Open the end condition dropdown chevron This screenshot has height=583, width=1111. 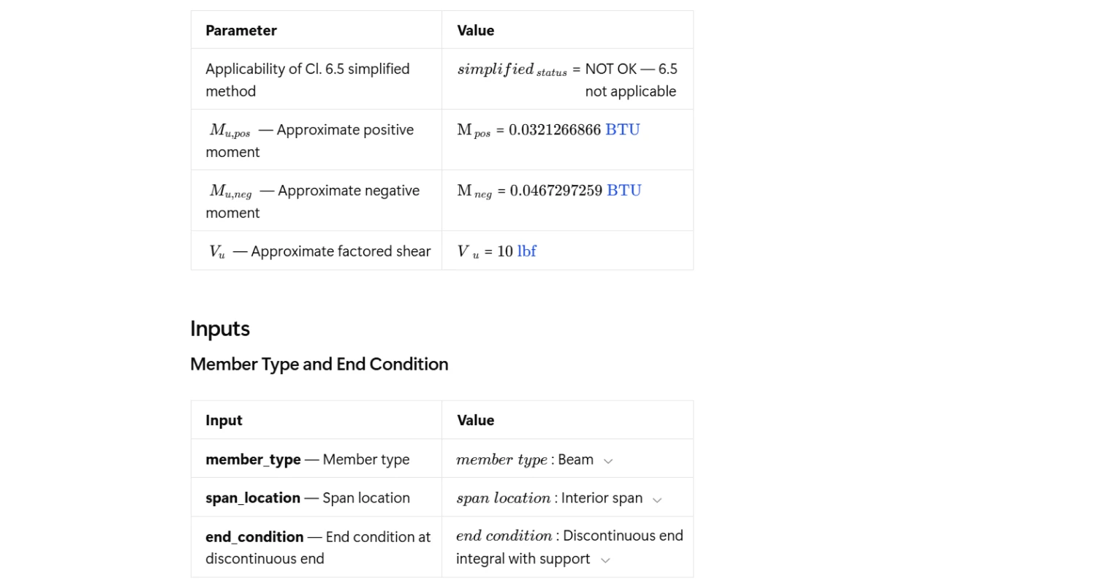pyautogui.click(x=605, y=560)
